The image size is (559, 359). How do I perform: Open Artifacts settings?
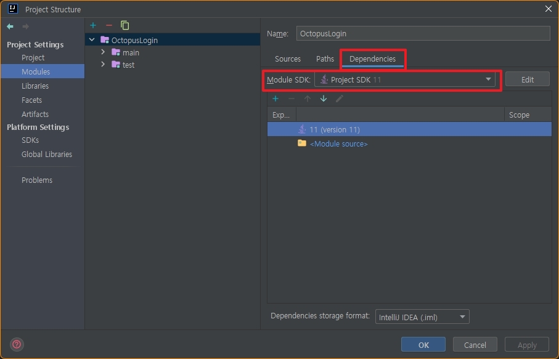click(x=35, y=115)
